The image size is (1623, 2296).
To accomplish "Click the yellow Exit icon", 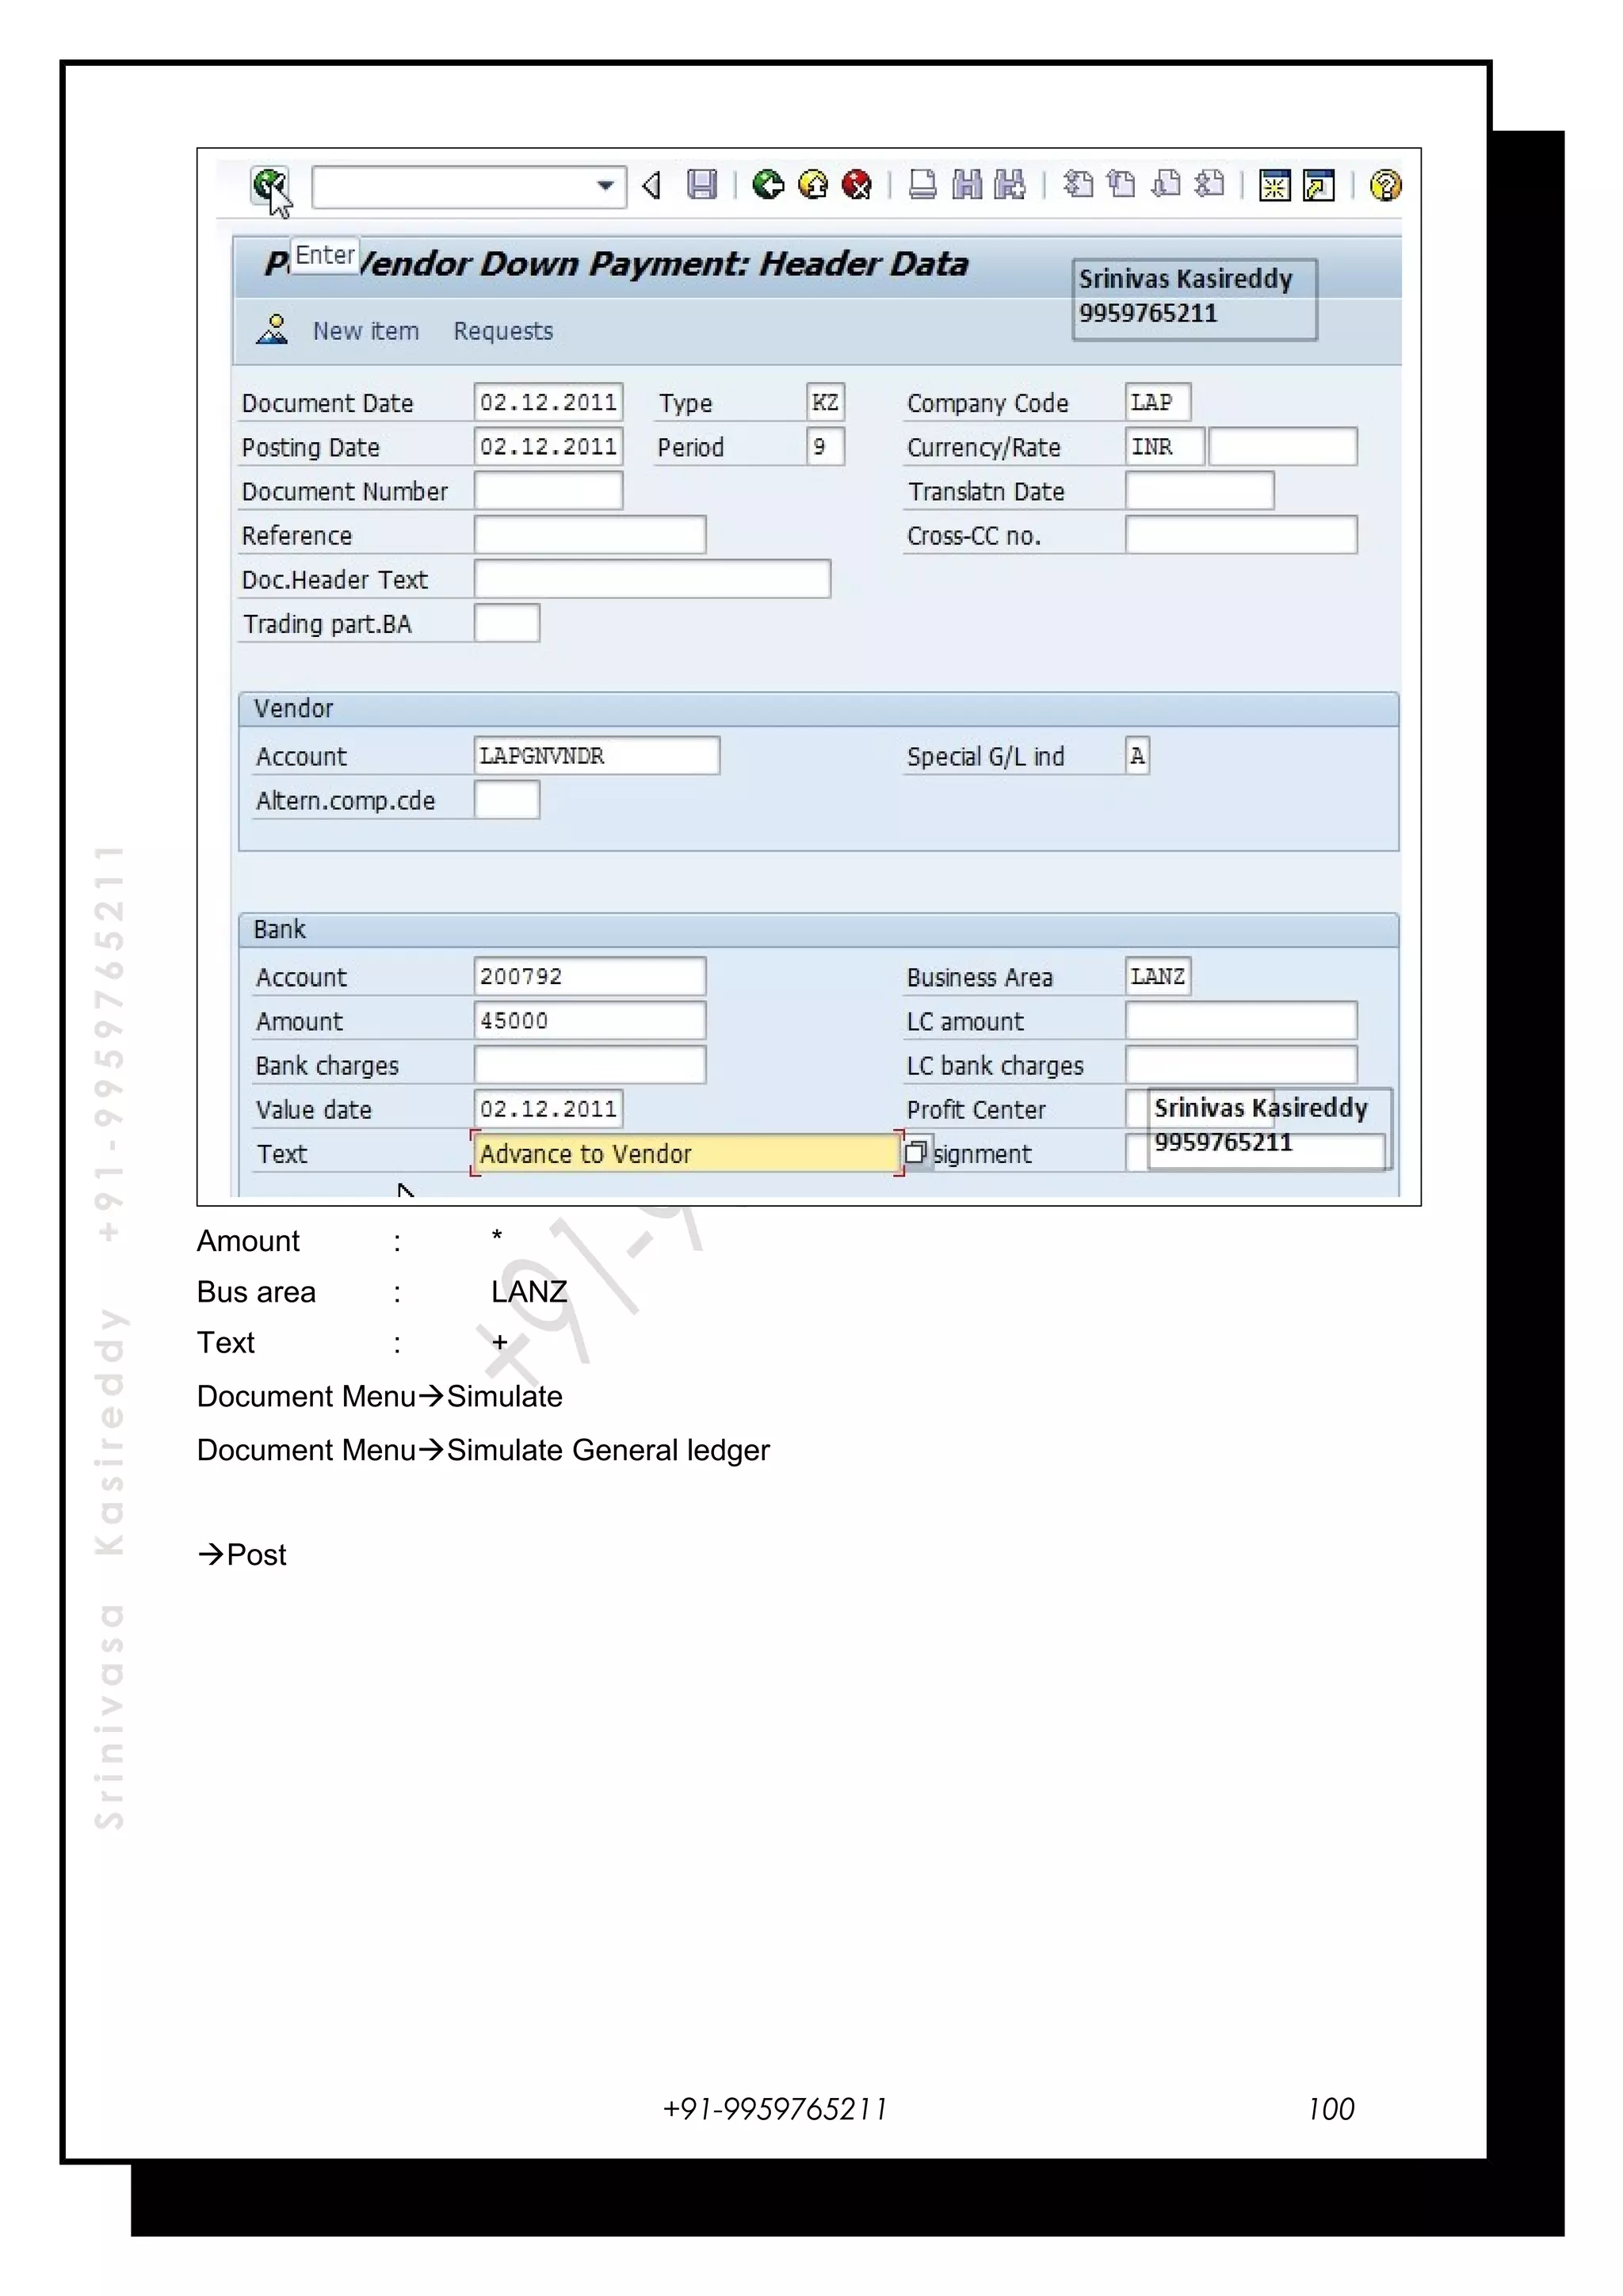I will 813,185.
